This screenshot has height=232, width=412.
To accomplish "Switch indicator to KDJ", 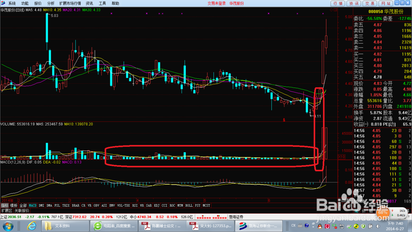I will pyautogui.click(x=157, y=206).
